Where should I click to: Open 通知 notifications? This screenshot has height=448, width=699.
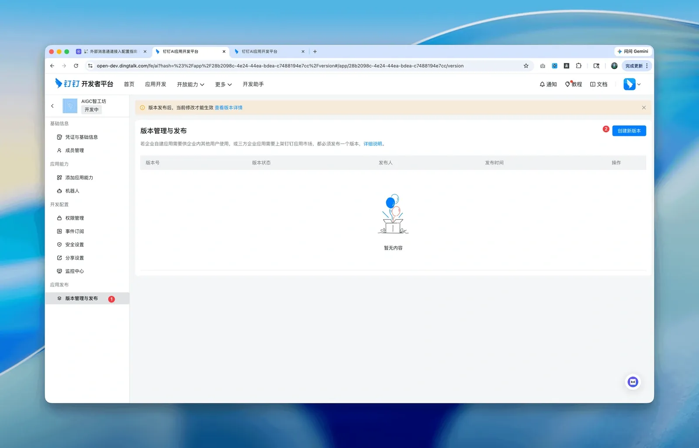click(548, 84)
